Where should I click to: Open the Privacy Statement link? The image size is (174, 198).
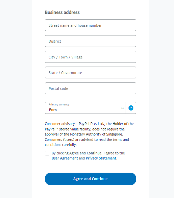pos(101,158)
